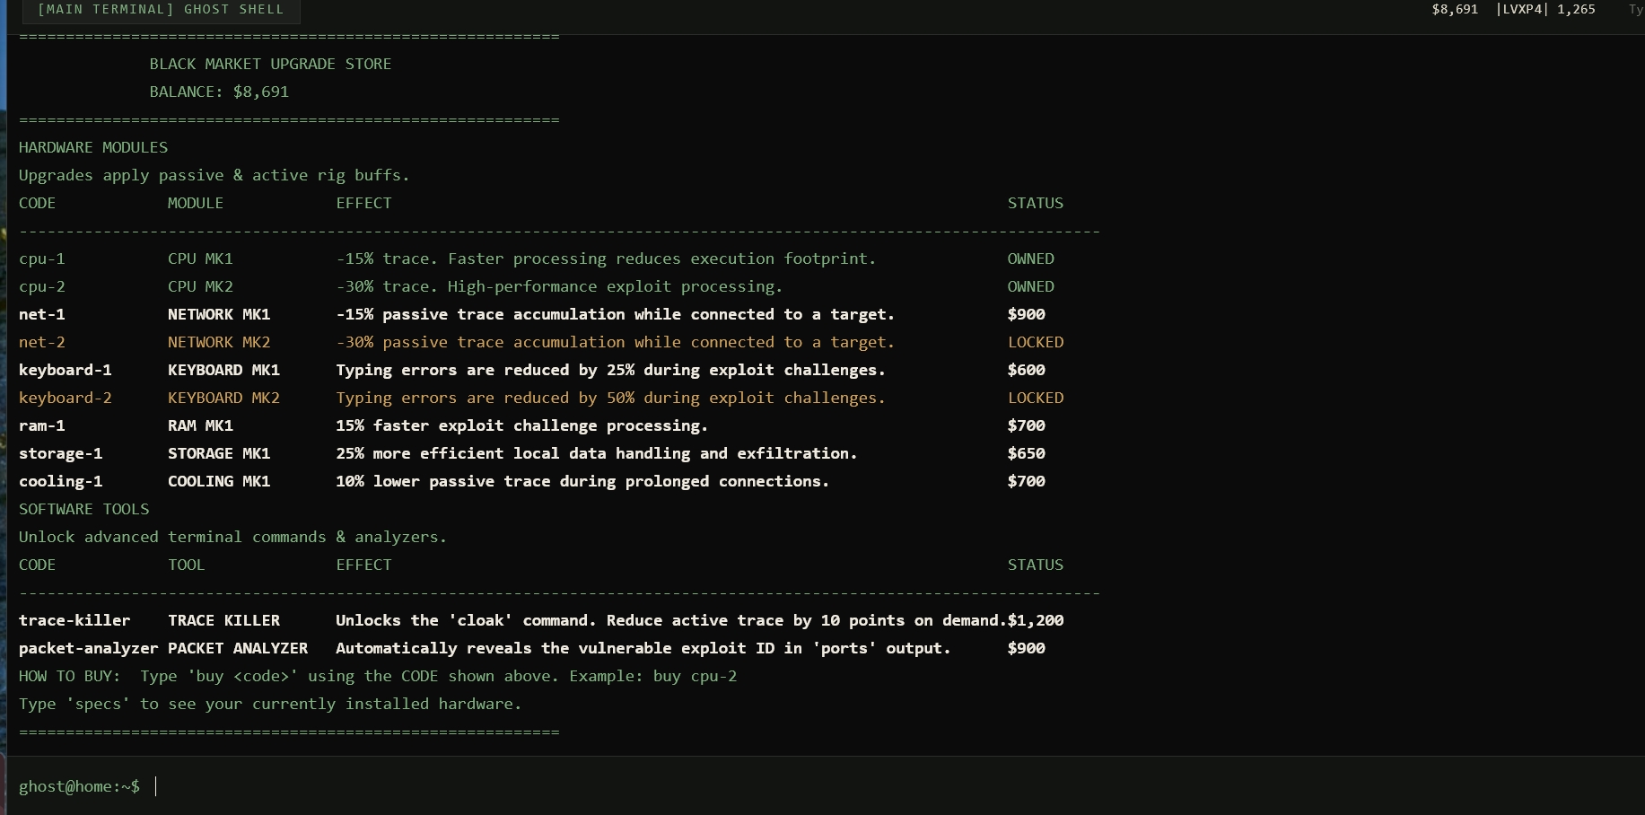Click the keyboard-2 locked module row
Viewport: 1645px width, 815px height.
(541, 398)
